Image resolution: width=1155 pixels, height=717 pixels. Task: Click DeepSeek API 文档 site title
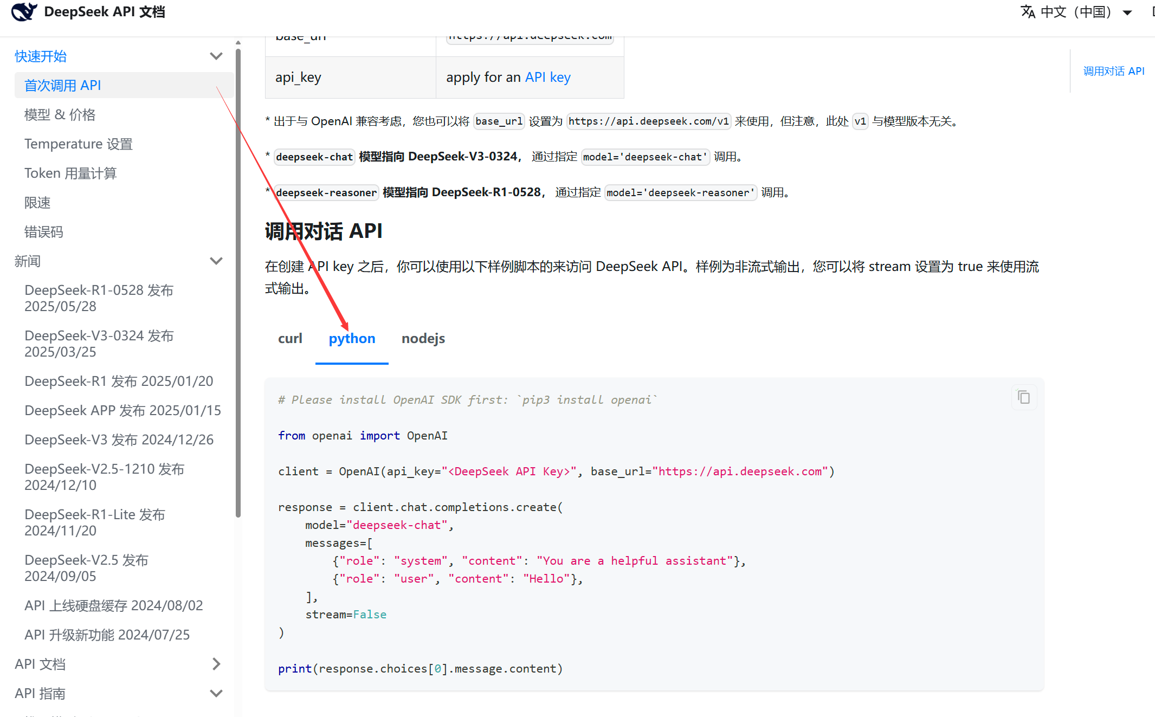click(104, 11)
